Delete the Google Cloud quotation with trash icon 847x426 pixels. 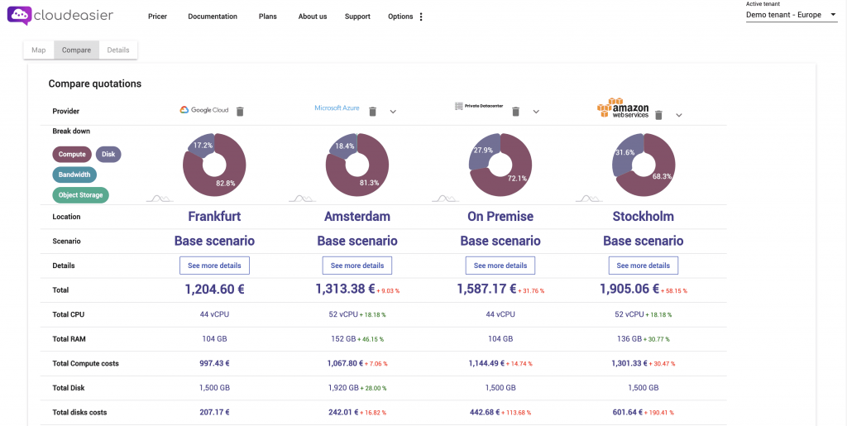pos(240,111)
